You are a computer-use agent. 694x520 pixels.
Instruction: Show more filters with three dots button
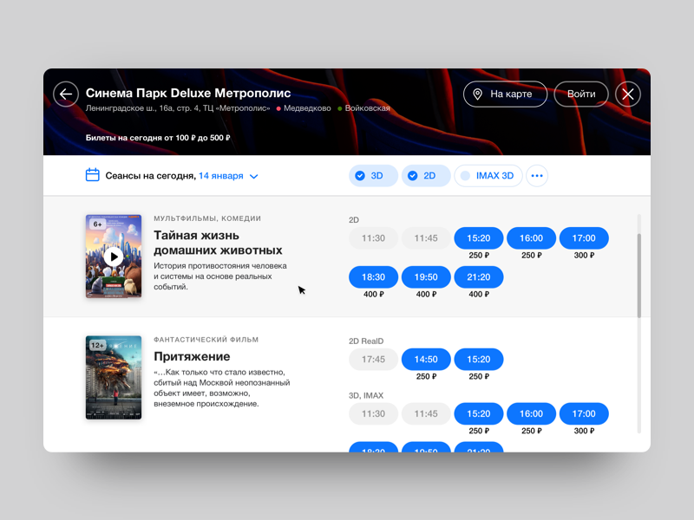coord(537,176)
